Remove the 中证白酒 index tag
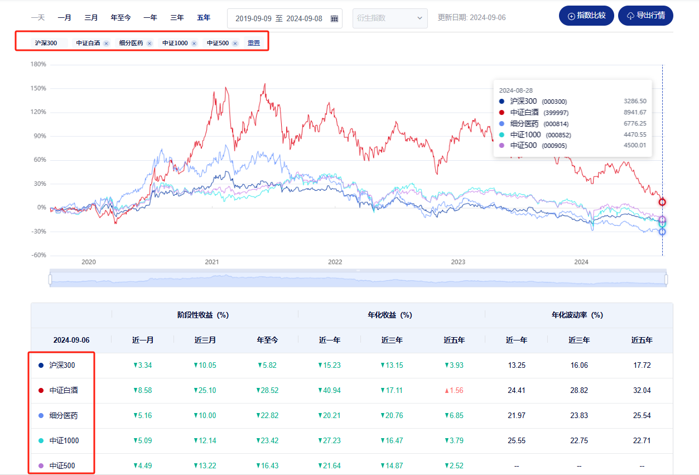This screenshot has width=699, height=475. click(x=106, y=43)
